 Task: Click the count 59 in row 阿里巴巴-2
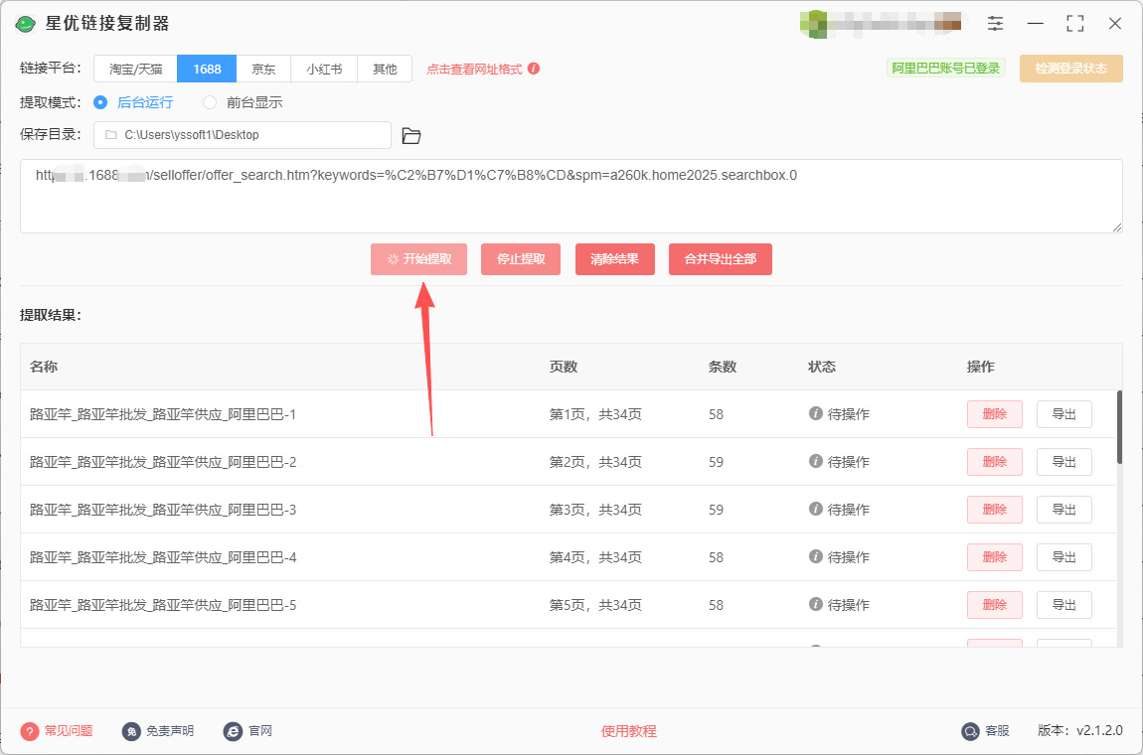716,462
